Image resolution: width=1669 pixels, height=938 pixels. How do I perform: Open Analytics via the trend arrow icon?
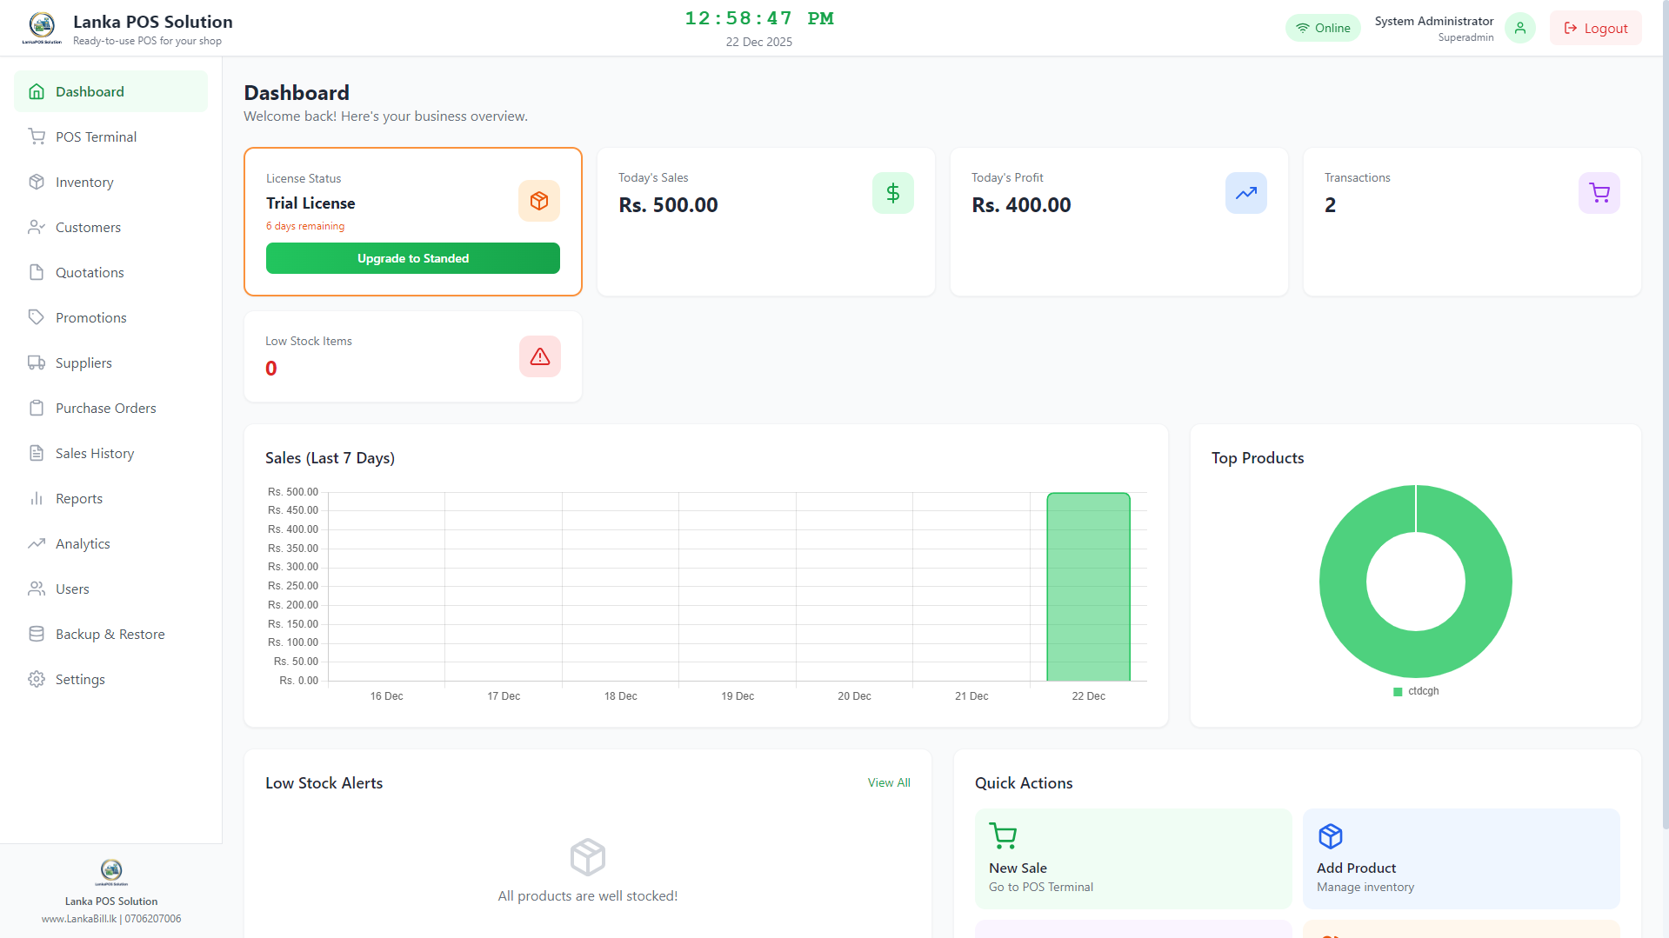click(36, 543)
